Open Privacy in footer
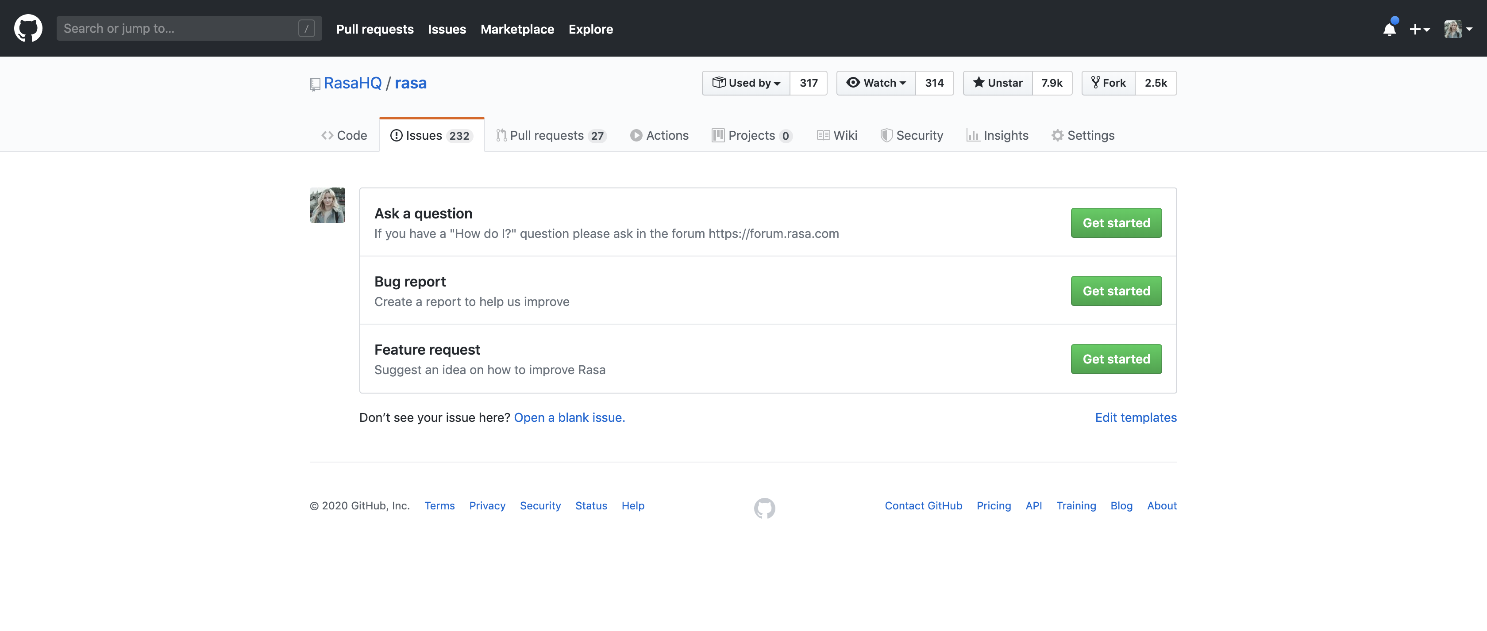Image resolution: width=1487 pixels, height=631 pixels. [x=487, y=506]
